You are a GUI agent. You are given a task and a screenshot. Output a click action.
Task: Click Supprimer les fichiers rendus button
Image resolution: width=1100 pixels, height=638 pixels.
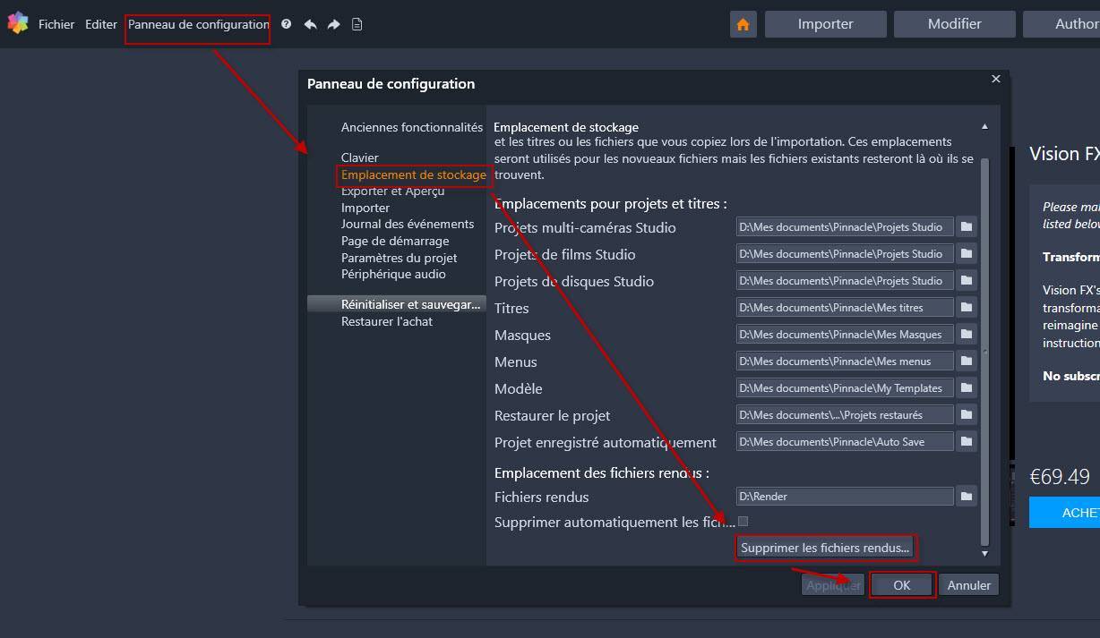pos(825,548)
